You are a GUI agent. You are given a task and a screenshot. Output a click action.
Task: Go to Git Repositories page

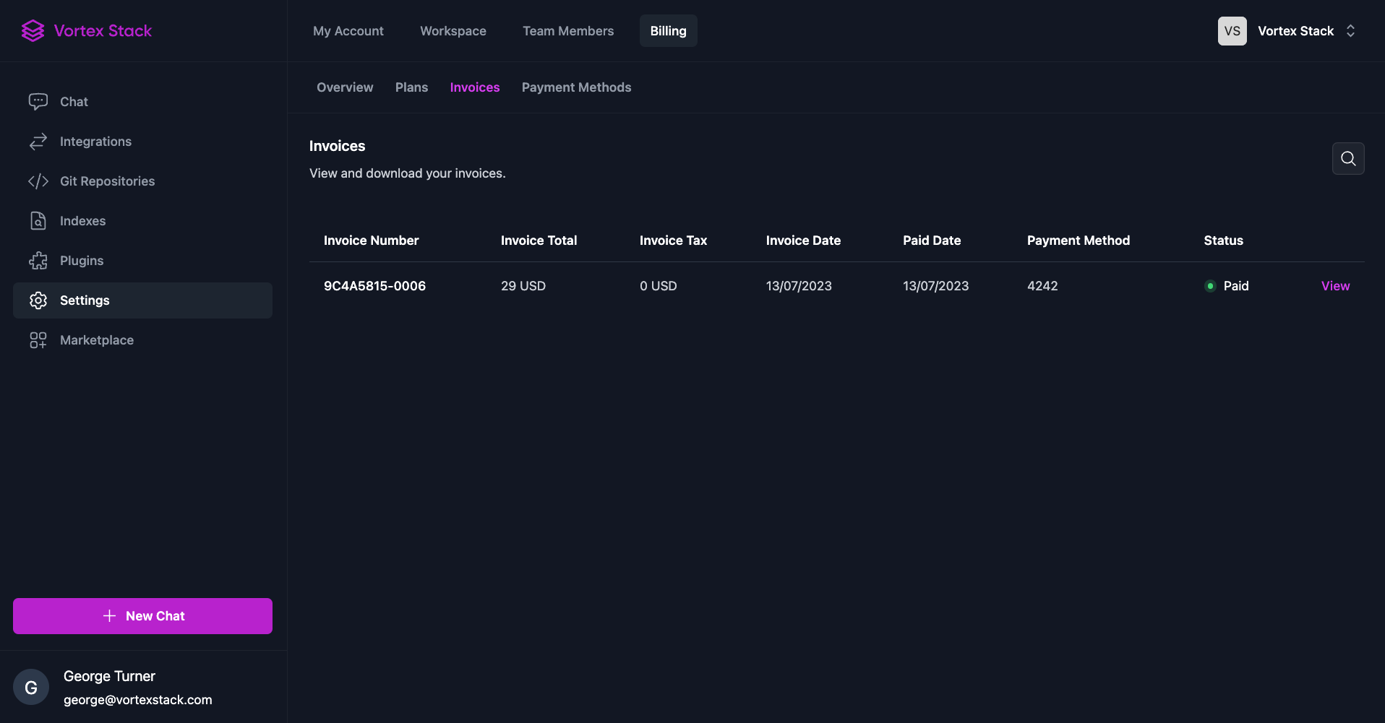click(142, 181)
